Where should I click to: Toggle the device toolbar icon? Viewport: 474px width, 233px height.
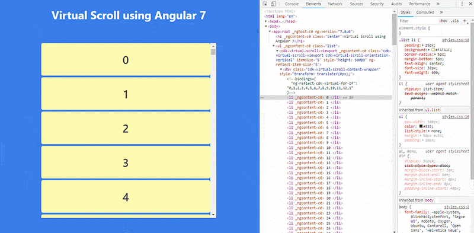pyautogui.click(x=273, y=4)
